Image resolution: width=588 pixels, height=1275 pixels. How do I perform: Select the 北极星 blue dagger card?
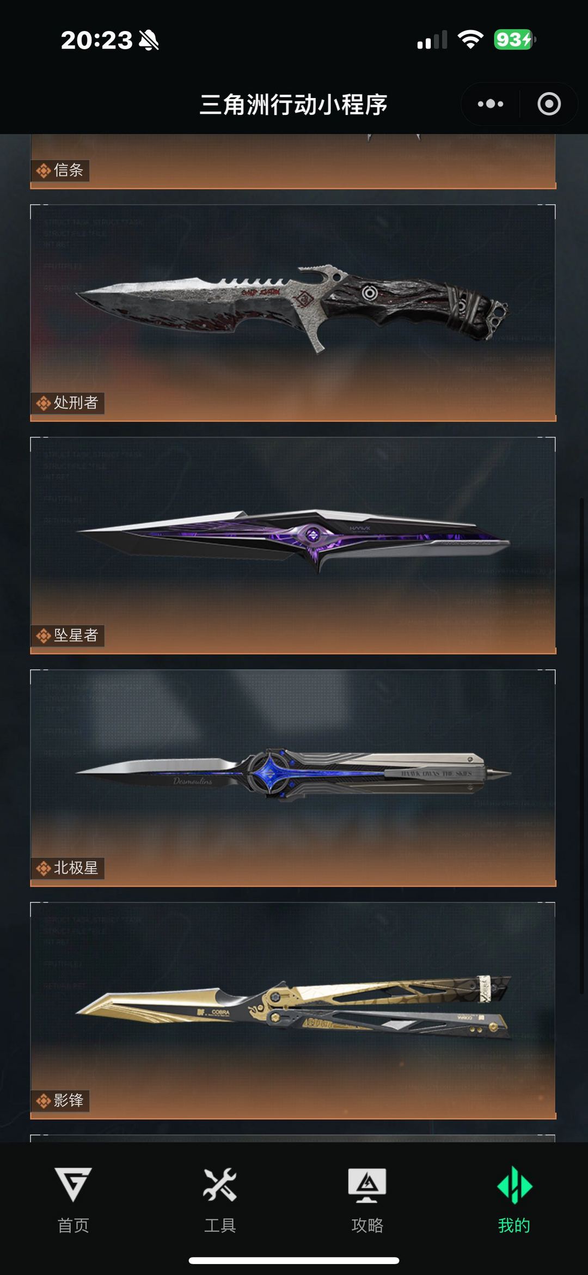pyautogui.click(x=293, y=778)
